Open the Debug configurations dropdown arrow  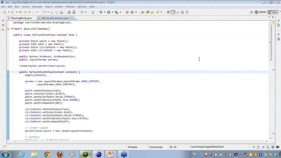(104, 12)
